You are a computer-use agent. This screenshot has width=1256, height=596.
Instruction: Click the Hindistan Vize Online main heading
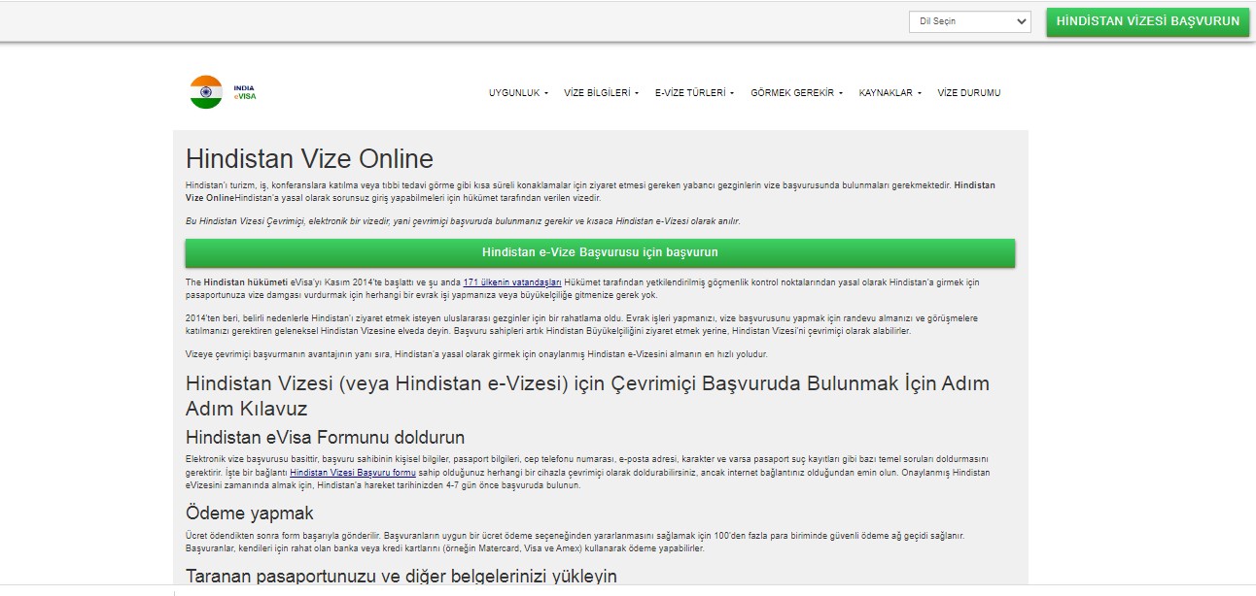coord(309,159)
